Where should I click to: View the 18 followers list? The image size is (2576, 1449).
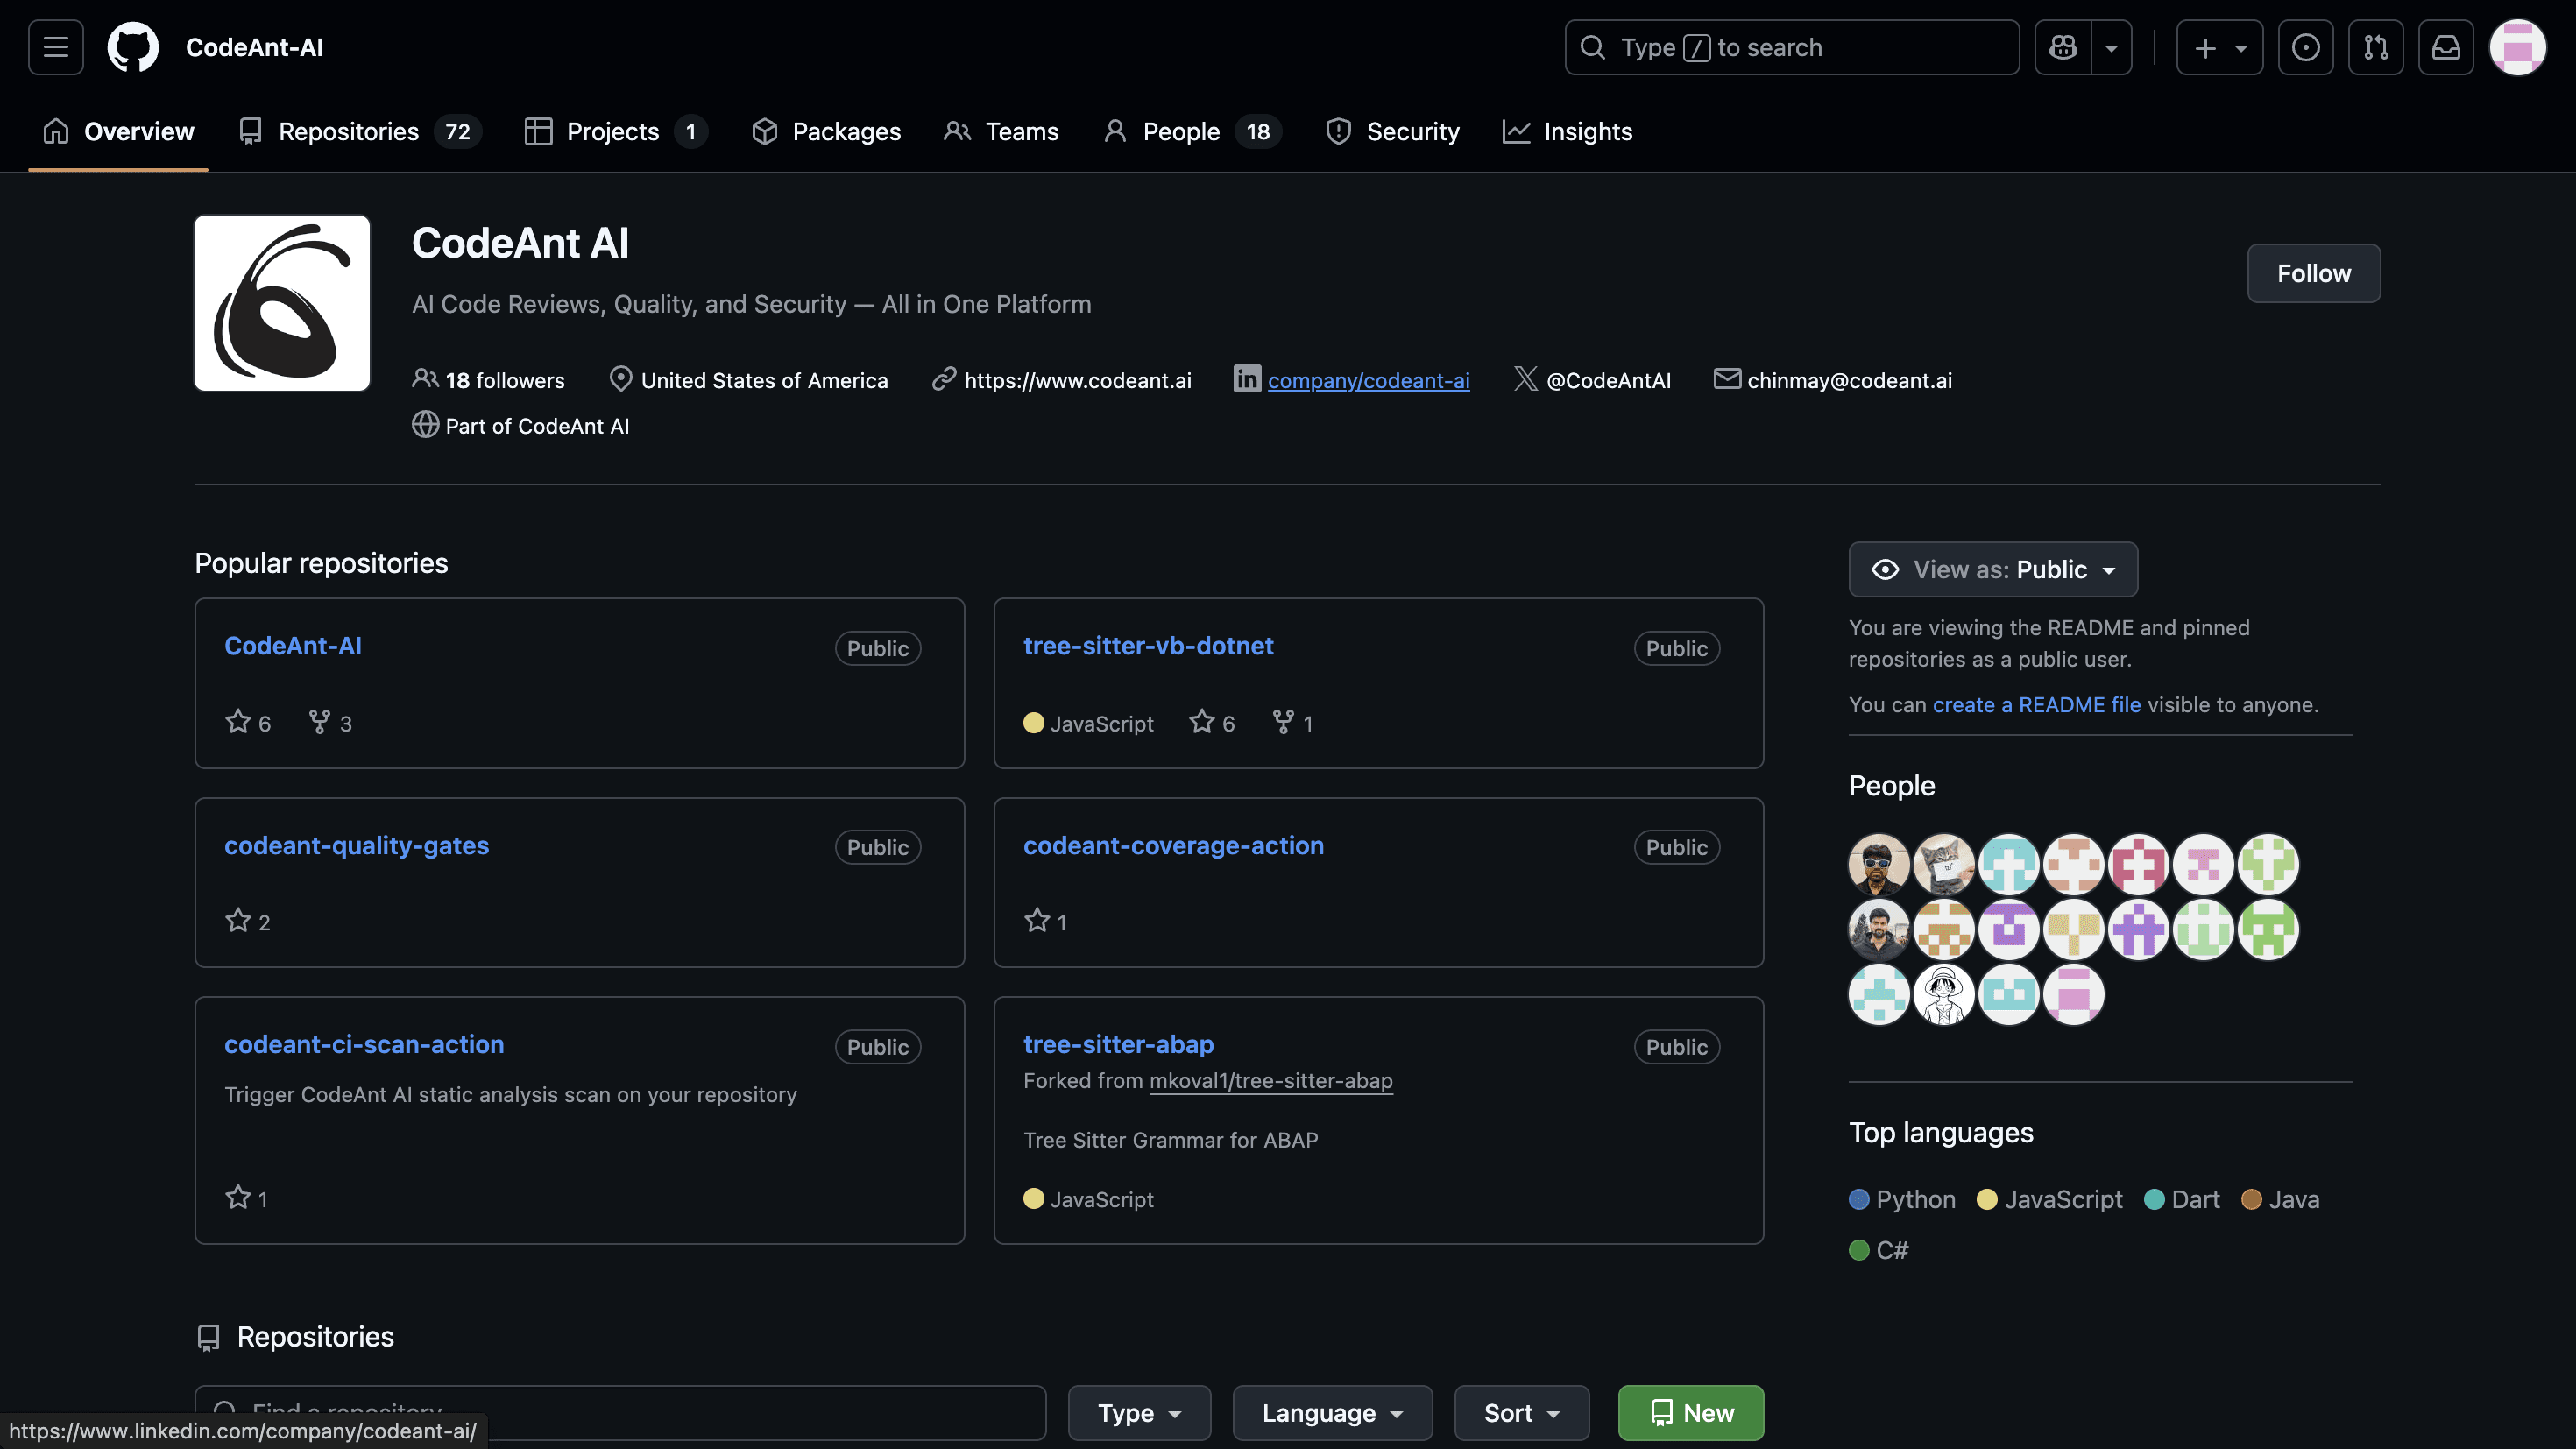[488, 380]
